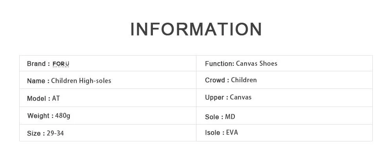Click the INFORMATION heading

tap(196, 29)
